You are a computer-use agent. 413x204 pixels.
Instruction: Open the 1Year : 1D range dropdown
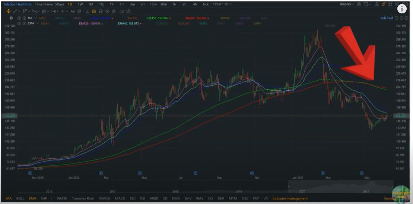click(x=222, y=4)
